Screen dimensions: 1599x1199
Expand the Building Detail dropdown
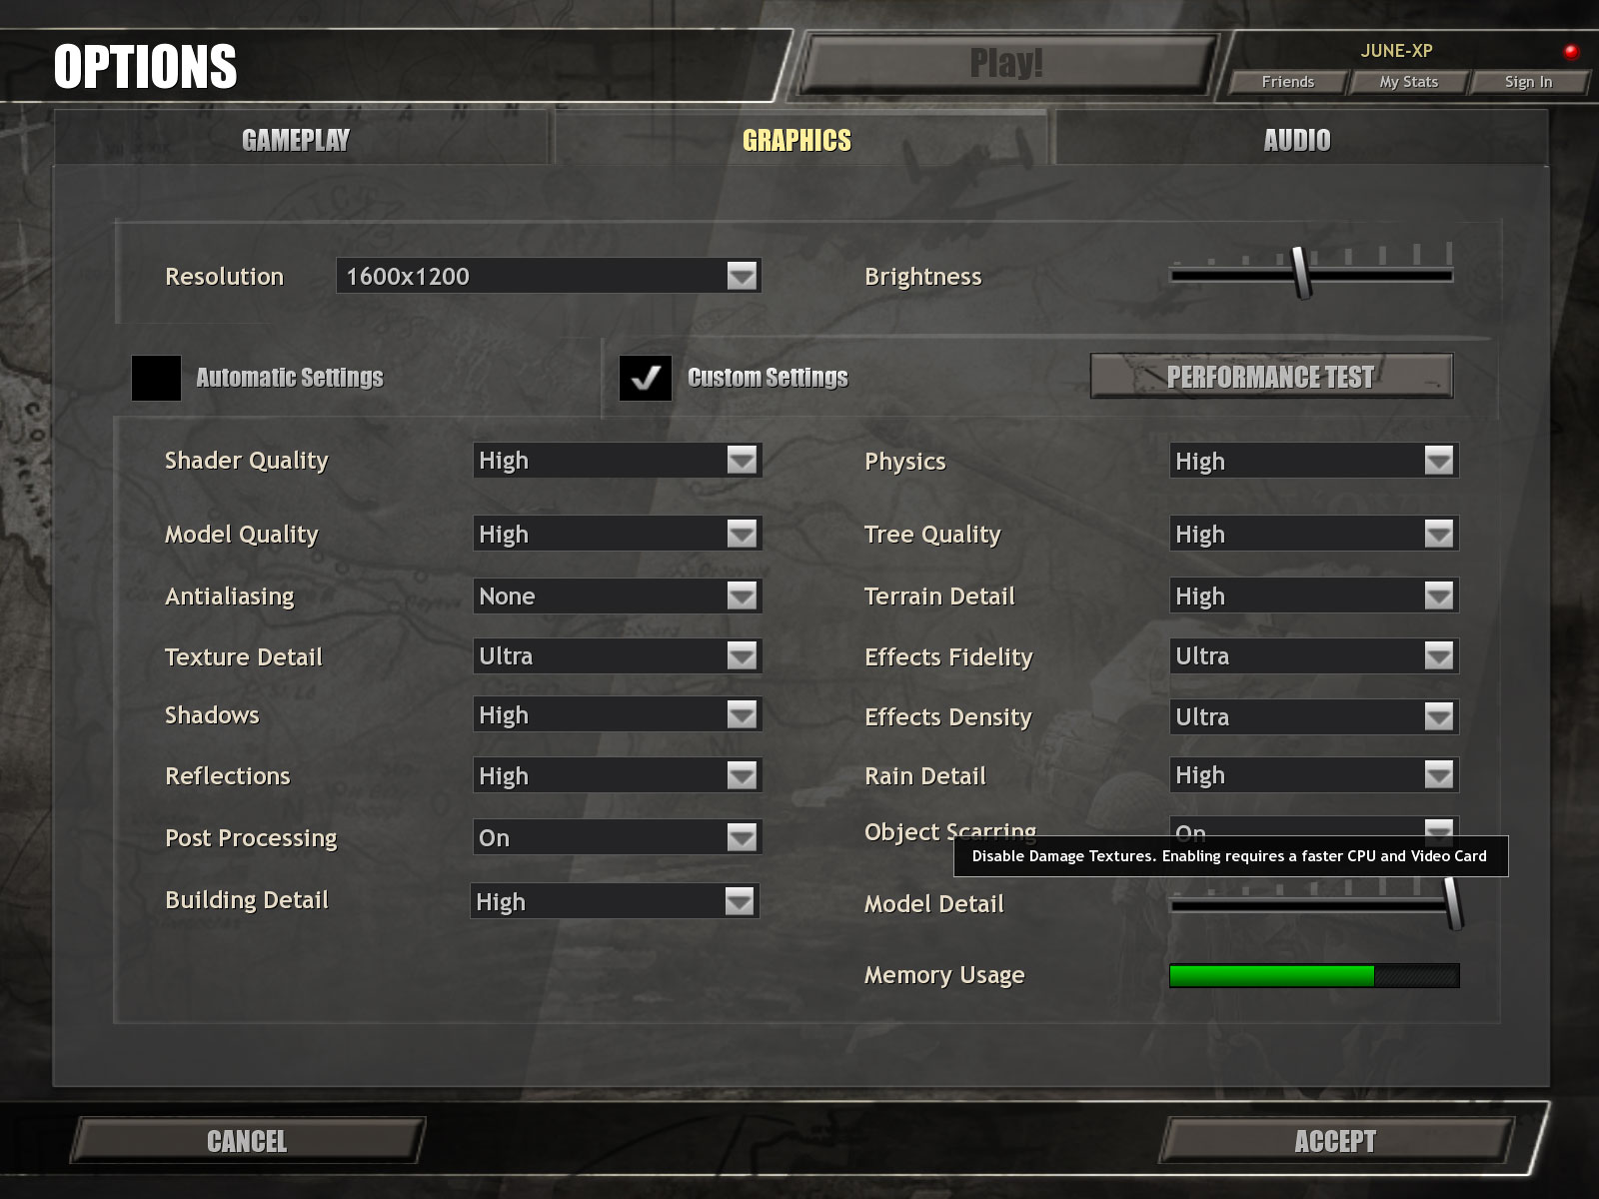tap(739, 901)
